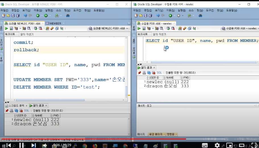The width and height of the screenshot is (259, 148).
Task: Click SQL link in left query result toolbar
Action: click(27, 111)
